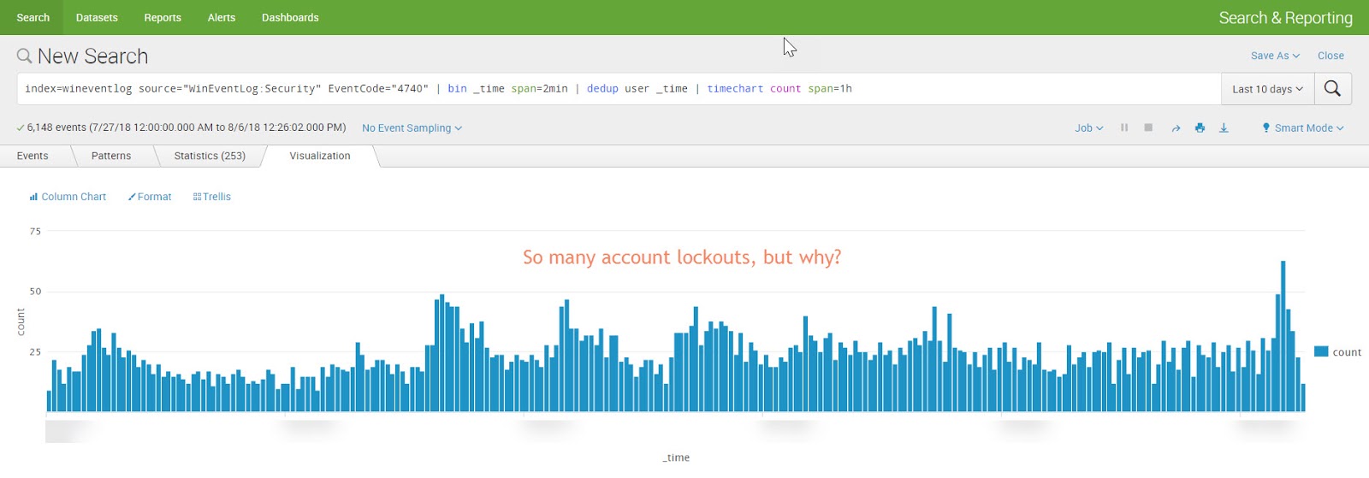Viewport: 1369px width, 478px height.
Task: Click the count legend color swatch
Action: click(1321, 351)
